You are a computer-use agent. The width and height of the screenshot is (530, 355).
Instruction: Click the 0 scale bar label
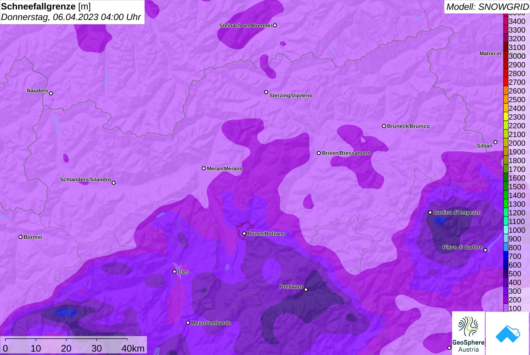(x=5, y=348)
